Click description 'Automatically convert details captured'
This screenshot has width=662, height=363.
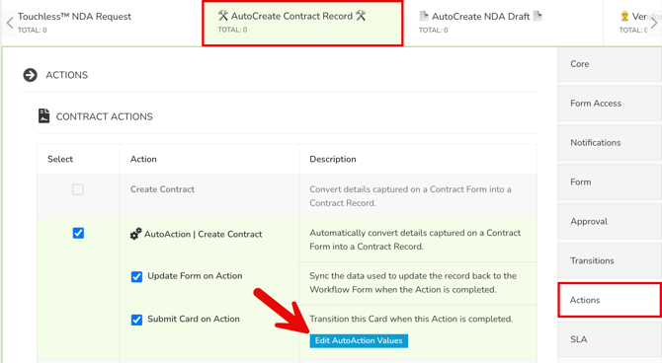(x=415, y=240)
